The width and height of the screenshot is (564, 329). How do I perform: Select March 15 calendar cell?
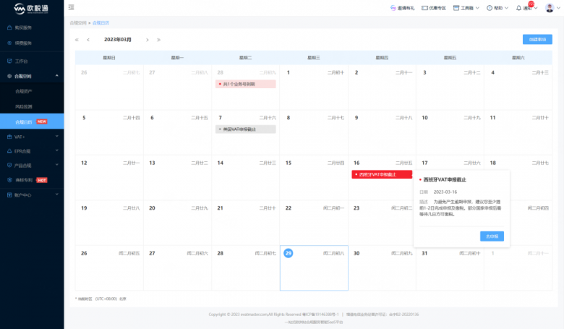tap(314, 178)
